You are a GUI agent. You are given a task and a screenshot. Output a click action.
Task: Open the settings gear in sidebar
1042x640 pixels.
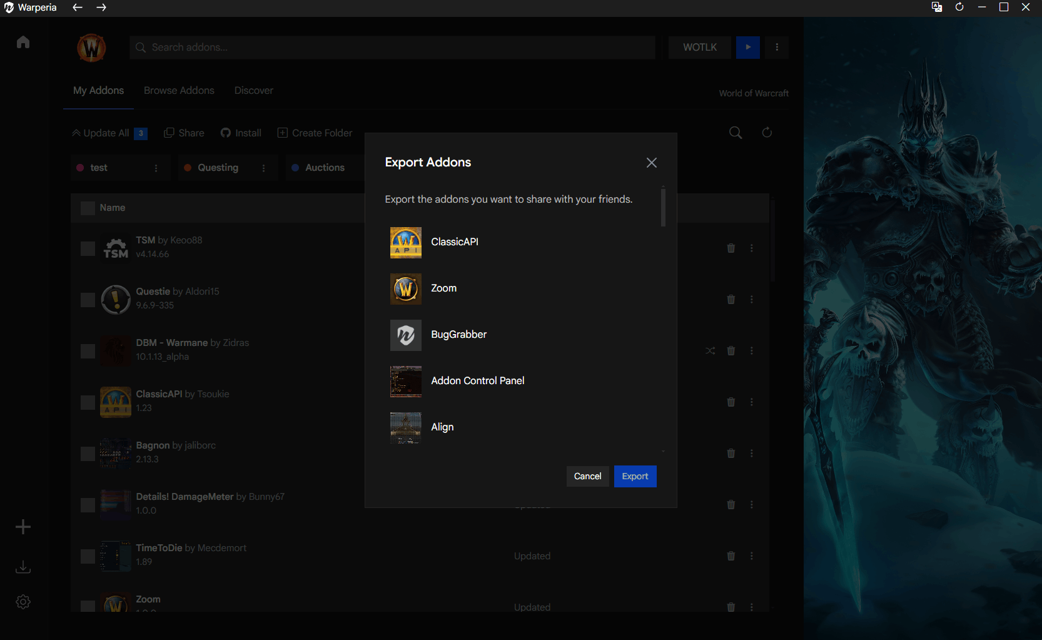[23, 602]
